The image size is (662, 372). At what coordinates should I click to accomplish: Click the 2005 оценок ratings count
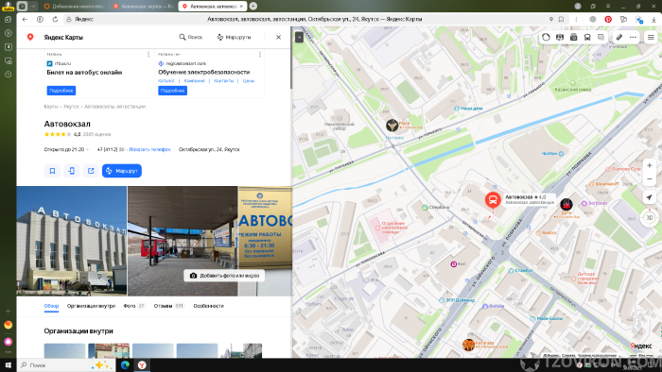click(x=96, y=134)
